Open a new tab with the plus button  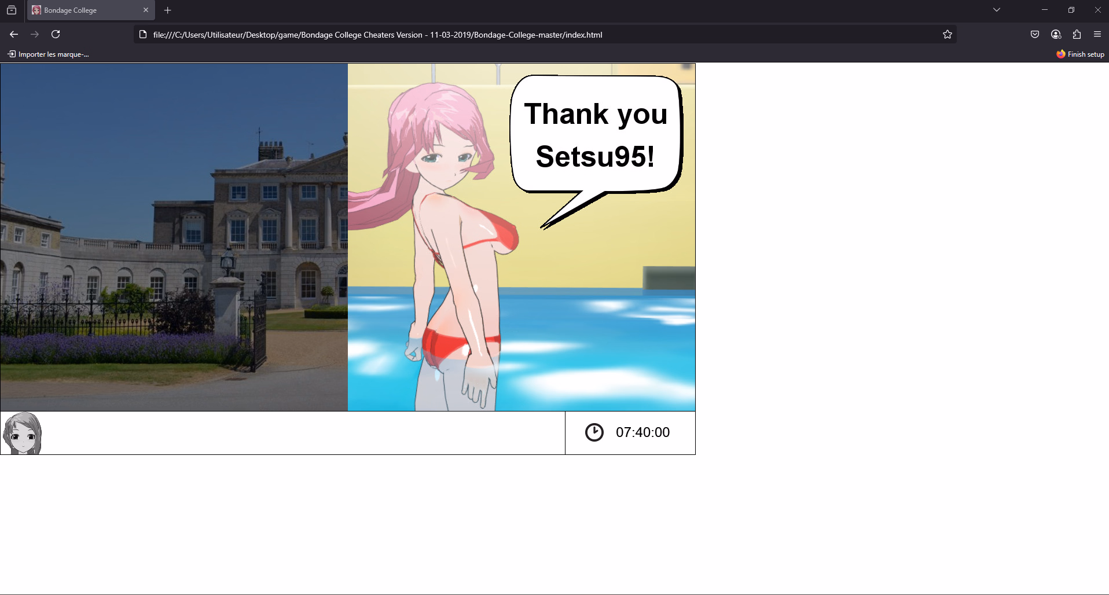[168, 10]
